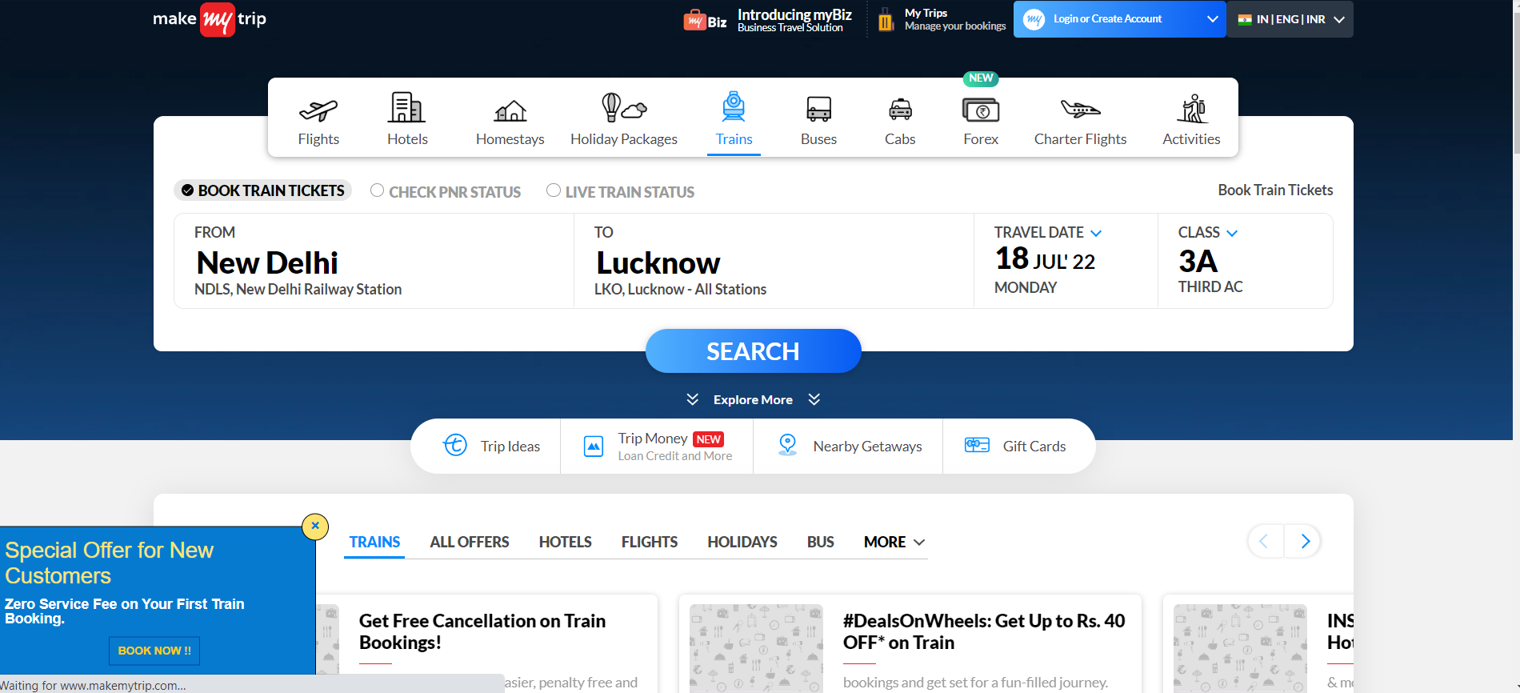Open the HOLIDAYS offers tab
1520x693 pixels.
[x=742, y=542]
